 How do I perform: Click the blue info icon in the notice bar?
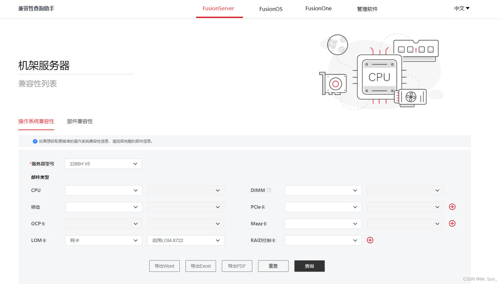click(35, 141)
